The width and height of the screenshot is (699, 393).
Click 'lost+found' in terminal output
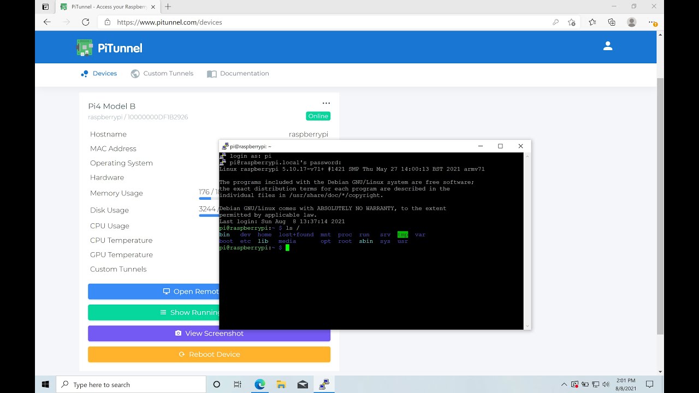coord(296,235)
